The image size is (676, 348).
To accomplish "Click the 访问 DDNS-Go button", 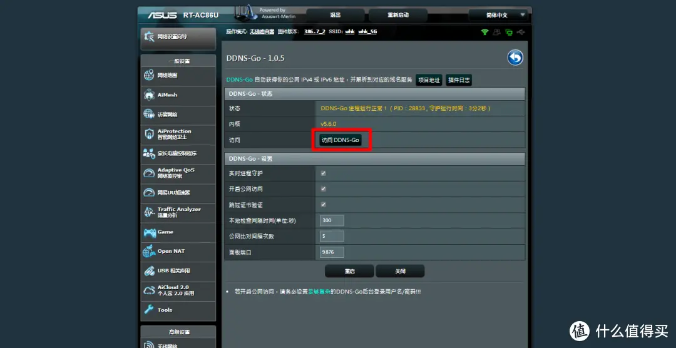I will click(x=341, y=140).
